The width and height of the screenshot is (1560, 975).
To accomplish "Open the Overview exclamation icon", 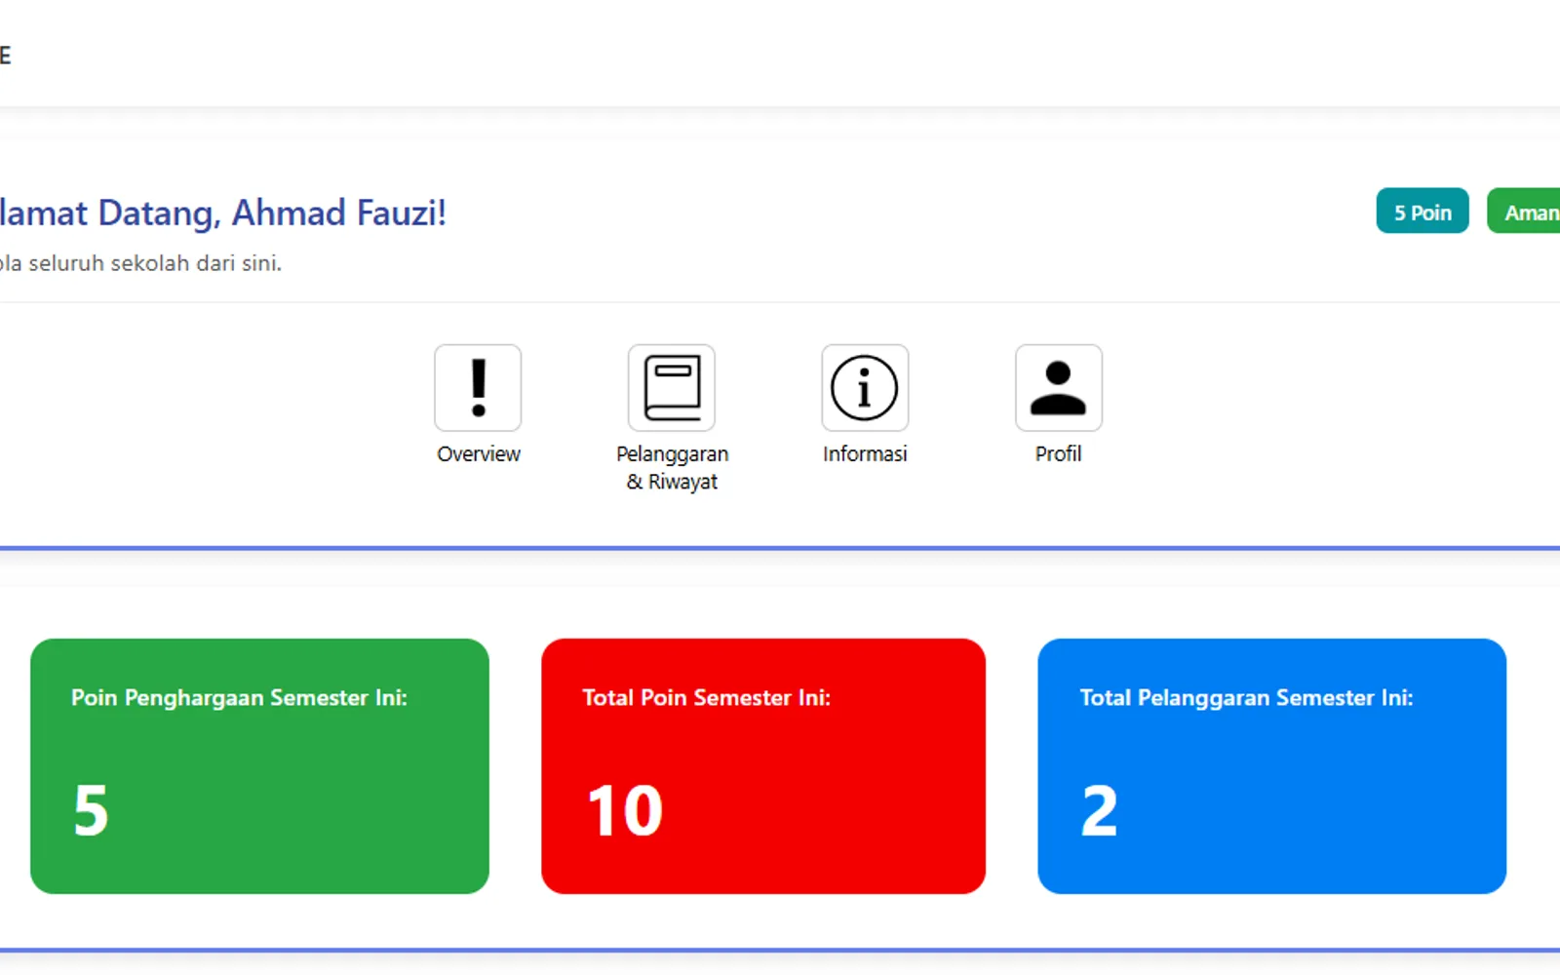I will (x=478, y=388).
